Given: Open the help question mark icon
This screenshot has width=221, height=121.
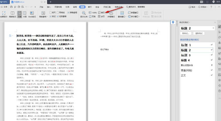Looking at the screenshot, I should [211, 7].
